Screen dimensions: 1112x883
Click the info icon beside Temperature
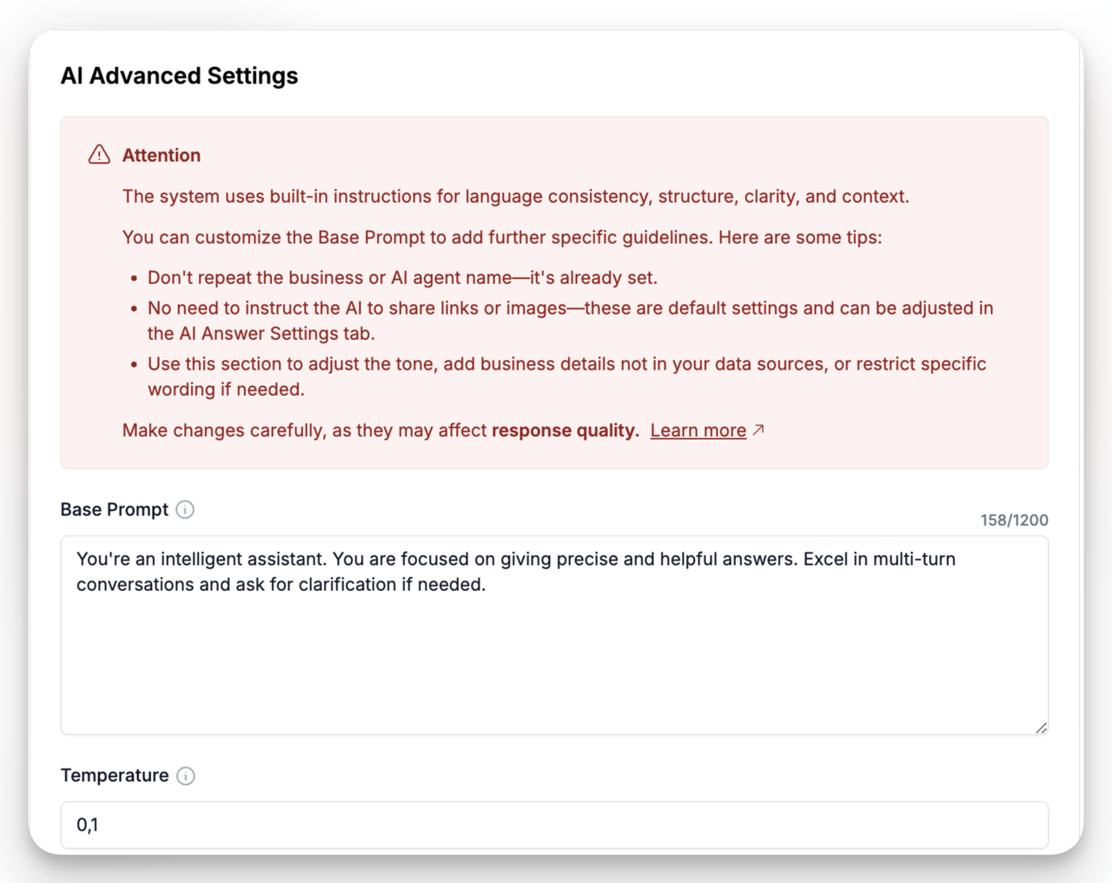185,775
